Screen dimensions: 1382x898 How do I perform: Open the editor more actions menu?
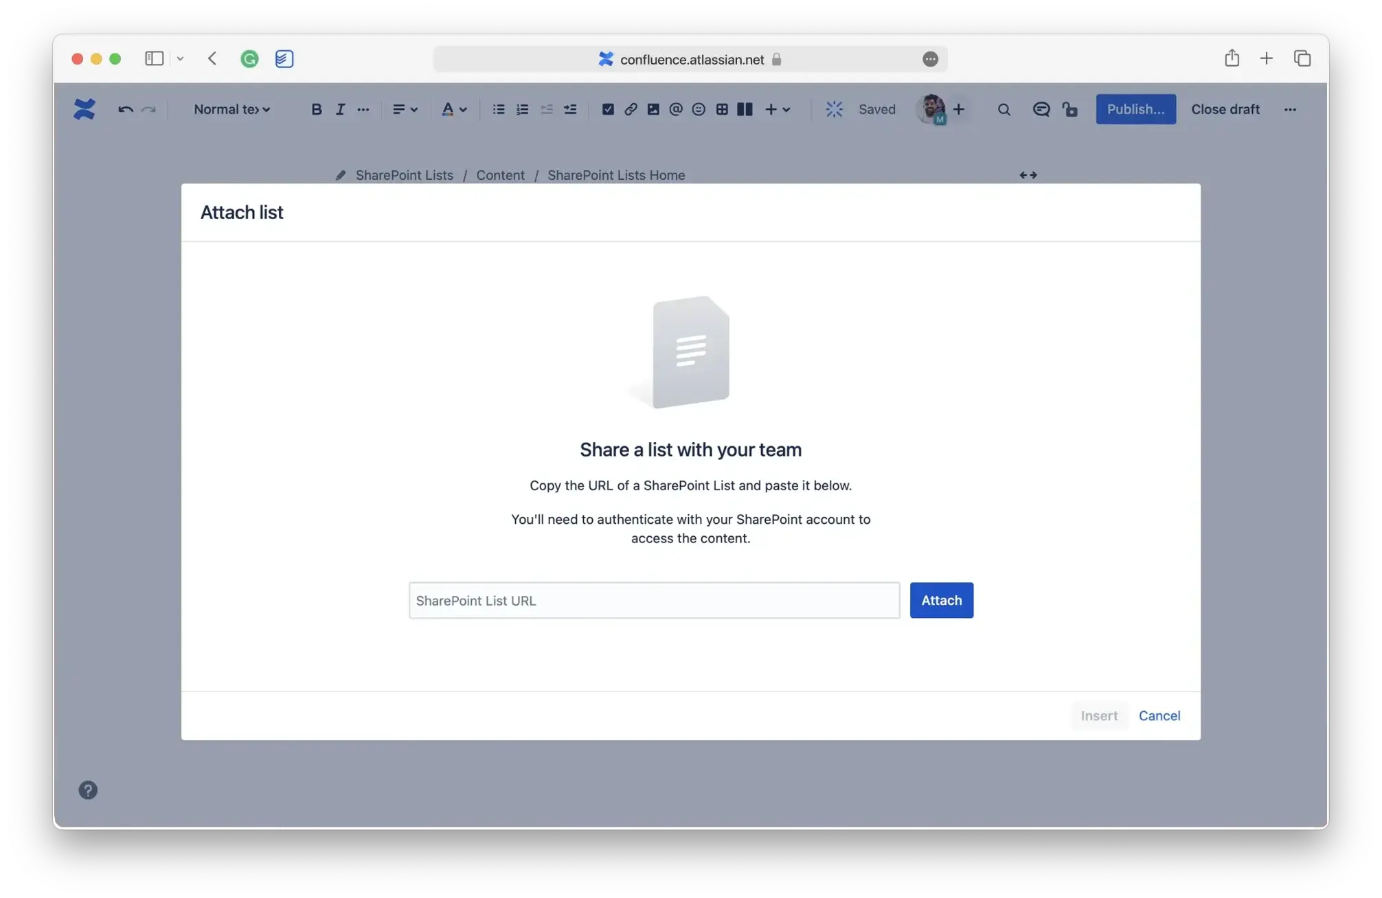tap(1291, 109)
